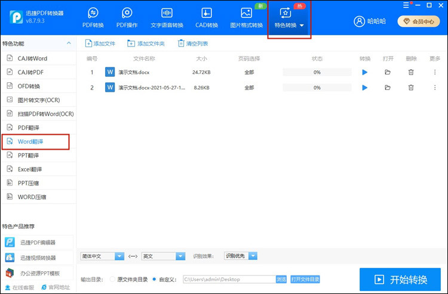This screenshot has height=294, width=448.
Task: Click the 浏览 browse button
Action: (x=281, y=279)
